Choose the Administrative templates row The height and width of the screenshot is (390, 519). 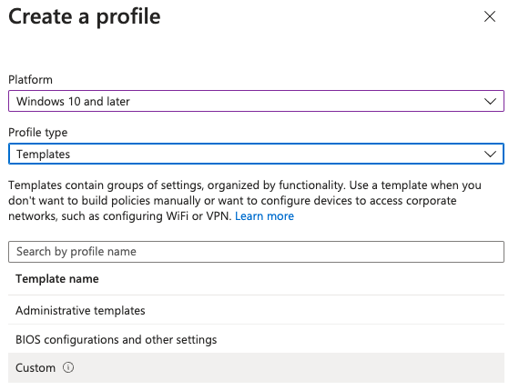[256, 310]
